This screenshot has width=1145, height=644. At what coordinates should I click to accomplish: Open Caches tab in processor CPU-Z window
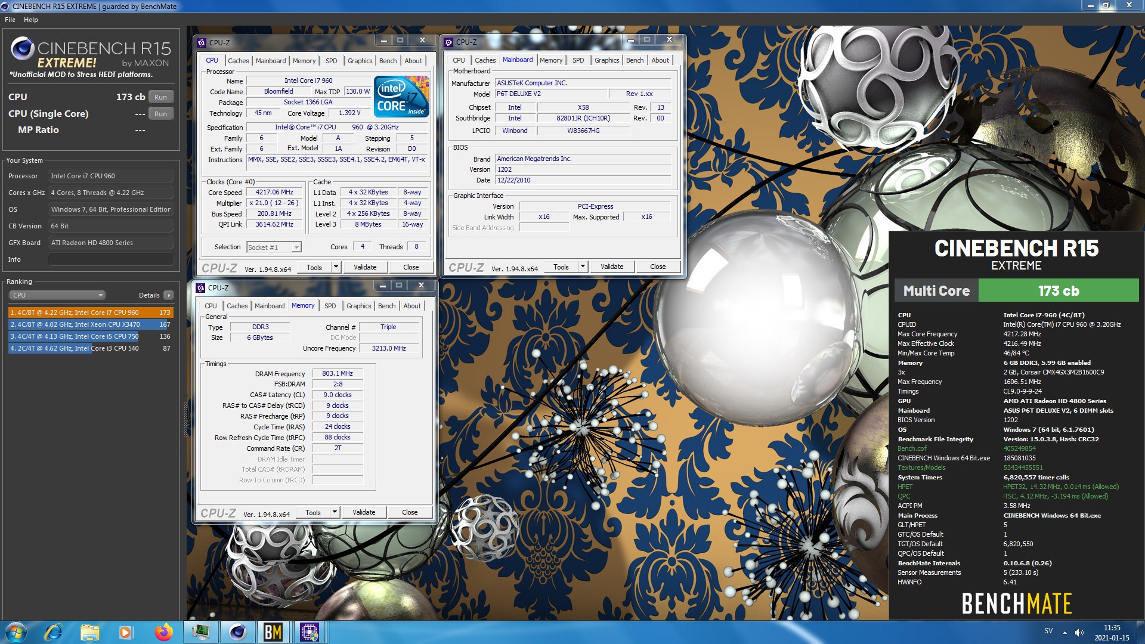click(x=238, y=61)
